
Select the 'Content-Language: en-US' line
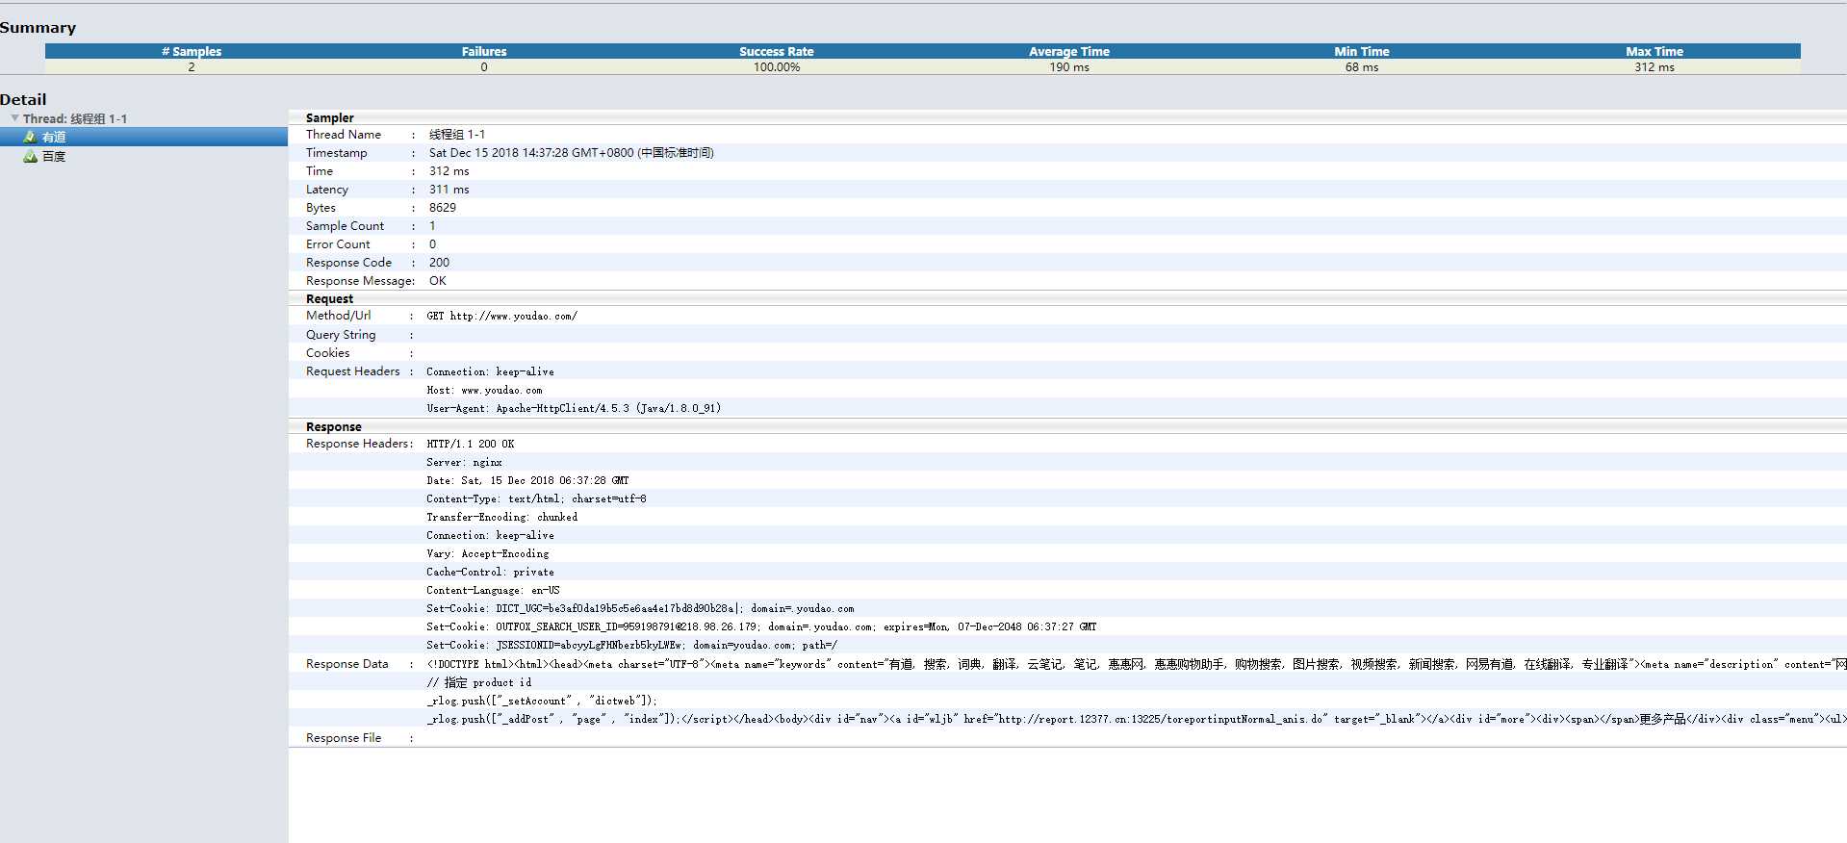[493, 590]
